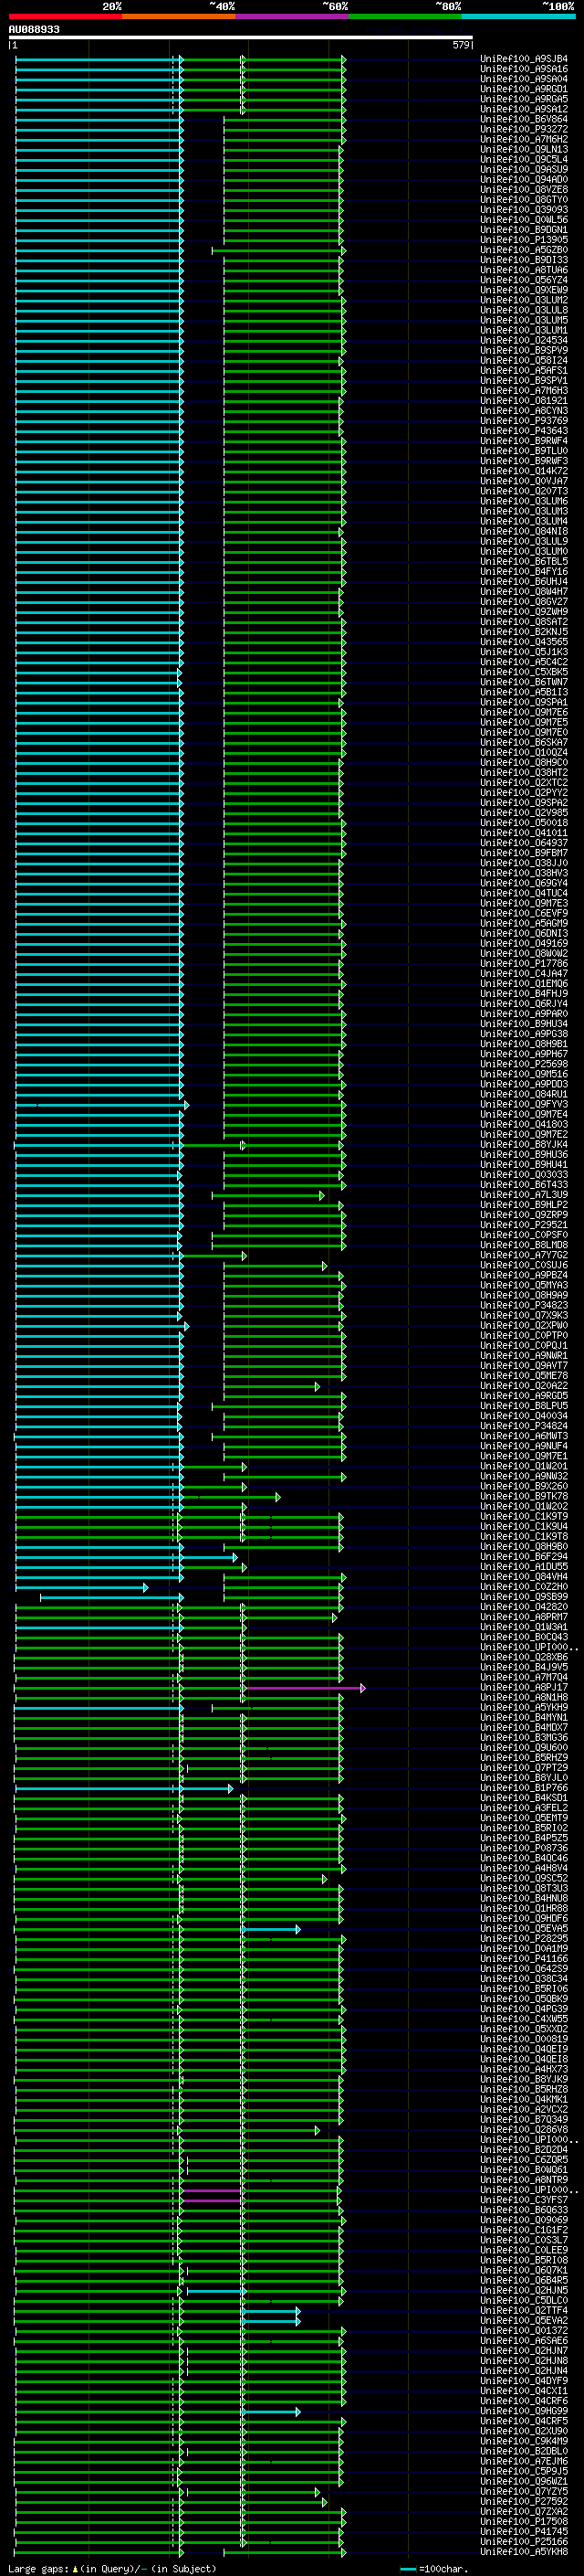Viewport: 584px width, 2576px height.
Task: Select the UniRef100_Q40034 label
Action: pyautogui.click(x=524, y=1416)
